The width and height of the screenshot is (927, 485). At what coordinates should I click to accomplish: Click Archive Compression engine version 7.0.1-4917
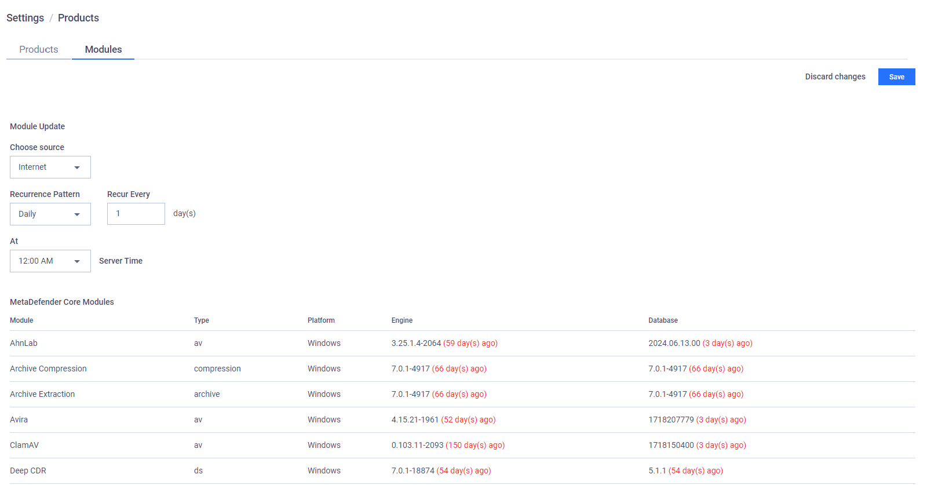pyautogui.click(x=410, y=369)
